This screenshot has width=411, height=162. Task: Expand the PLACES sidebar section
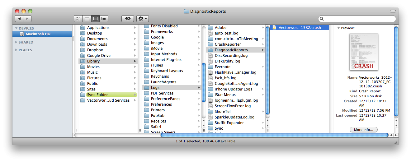17,50
